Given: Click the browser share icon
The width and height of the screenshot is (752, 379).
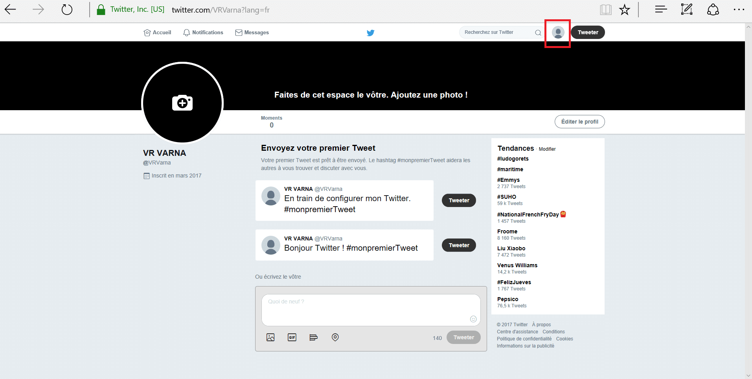Looking at the screenshot, I should pyautogui.click(x=713, y=9).
